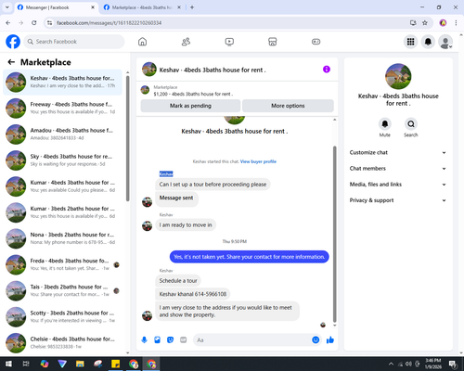Switch to Marketplace browser tab
Image resolution: width=464 pixels, height=371 pixels.
141,7
